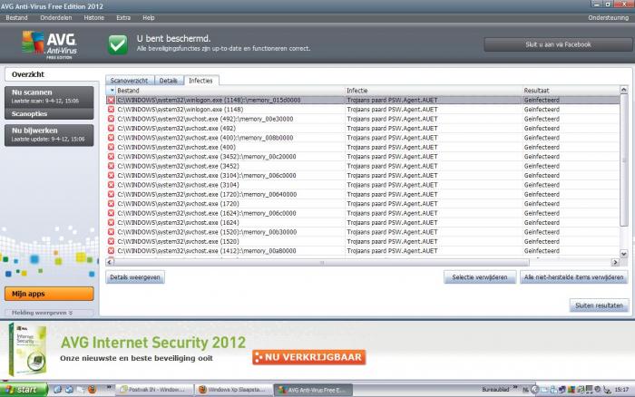Switch to Windows Xp Slaapsta taskbar window

[x=234, y=390]
